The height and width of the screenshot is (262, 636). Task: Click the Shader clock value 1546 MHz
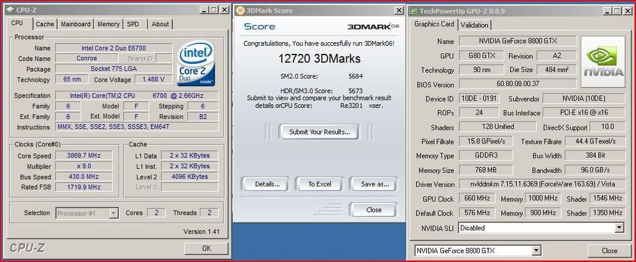607,198
